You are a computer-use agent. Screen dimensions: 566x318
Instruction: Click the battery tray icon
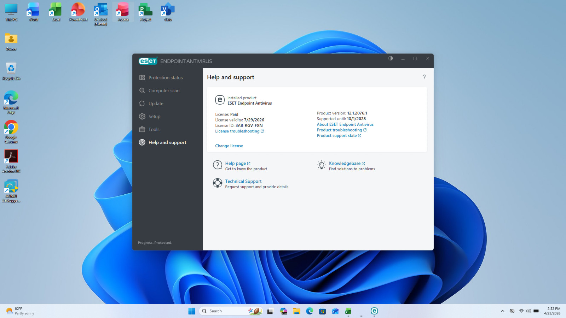pos(536,311)
